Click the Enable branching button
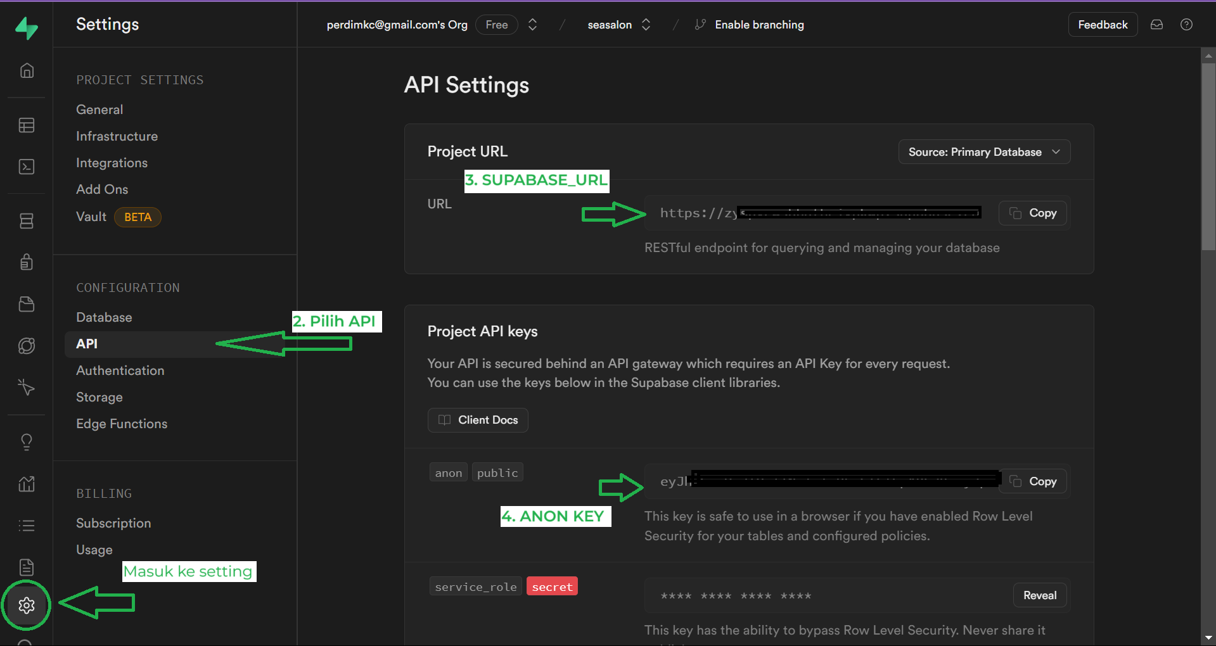 point(750,25)
